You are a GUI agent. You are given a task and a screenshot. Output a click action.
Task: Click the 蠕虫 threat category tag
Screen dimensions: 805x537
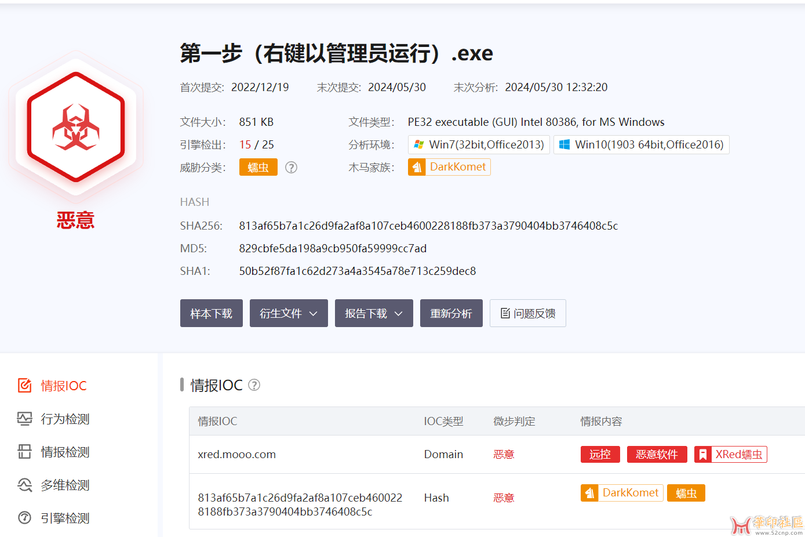[x=258, y=167]
